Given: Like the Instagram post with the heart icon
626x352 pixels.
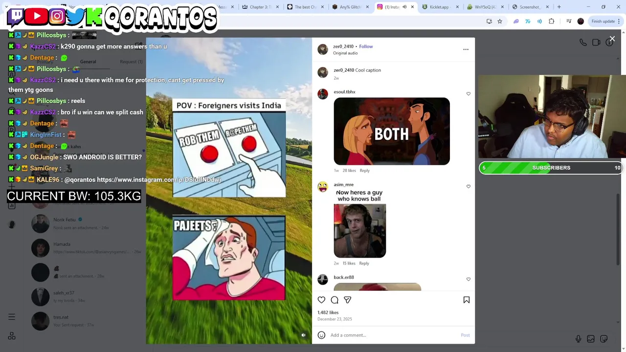Looking at the screenshot, I should 321,300.
